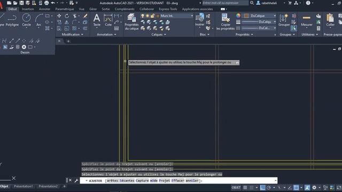Open the DuCal... linetype dropdown
Screen dimensions: 342x192
coord(275,28)
